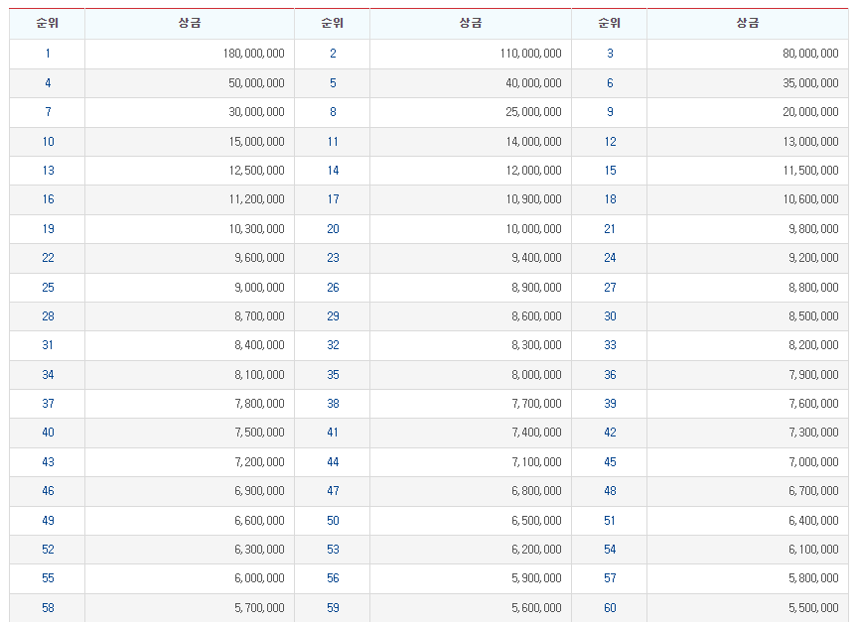
Task: Select rank 11 cell
Action: pyautogui.click(x=333, y=142)
